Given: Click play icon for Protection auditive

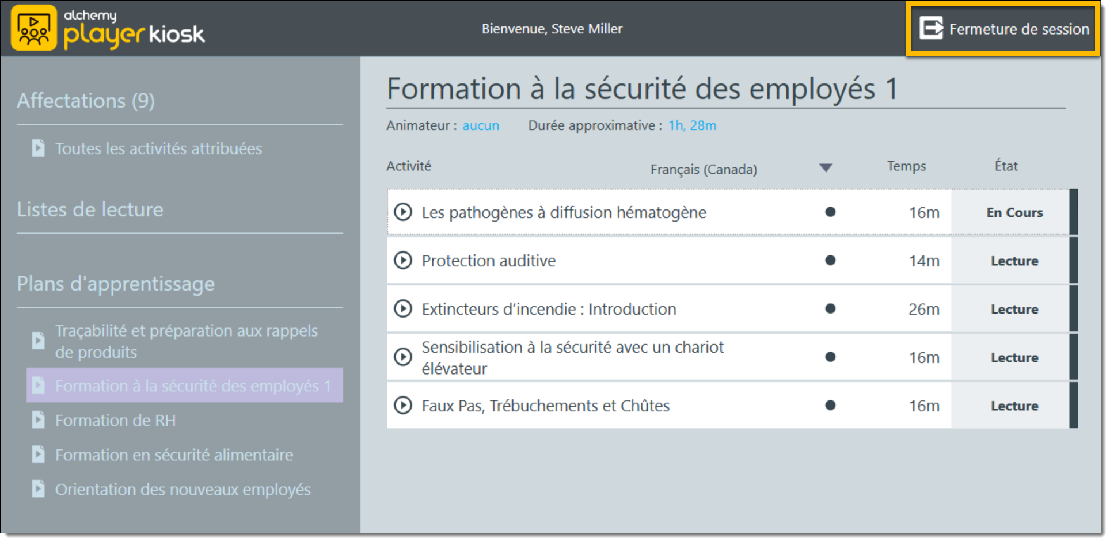Looking at the screenshot, I should click(404, 261).
